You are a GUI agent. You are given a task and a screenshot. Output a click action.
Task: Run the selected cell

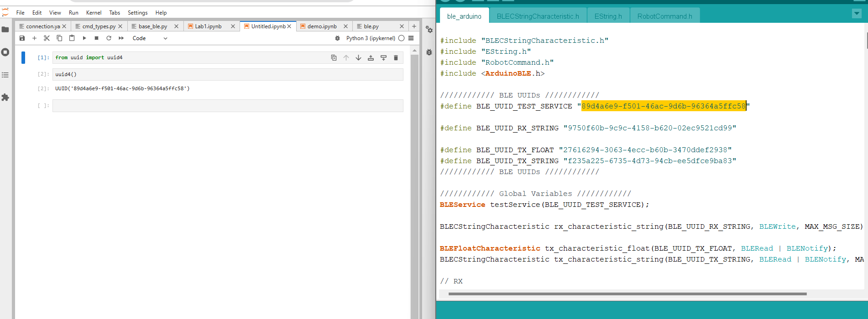pyautogui.click(x=84, y=38)
